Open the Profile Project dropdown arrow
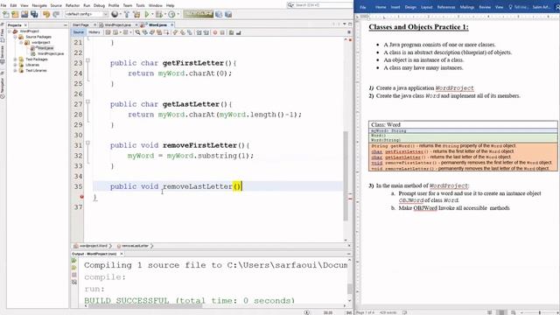The width and height of the screenshot is (560, 315). (178, 14)
